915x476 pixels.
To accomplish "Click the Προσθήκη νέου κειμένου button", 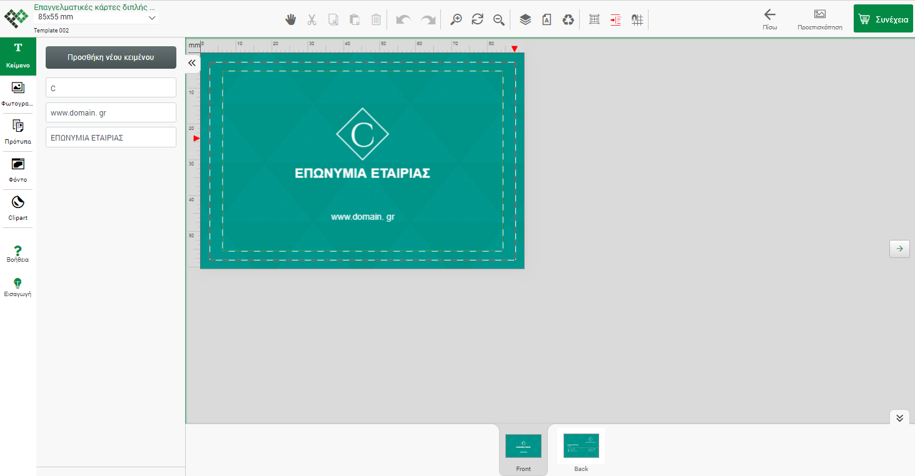I will (x=111, y=57).
